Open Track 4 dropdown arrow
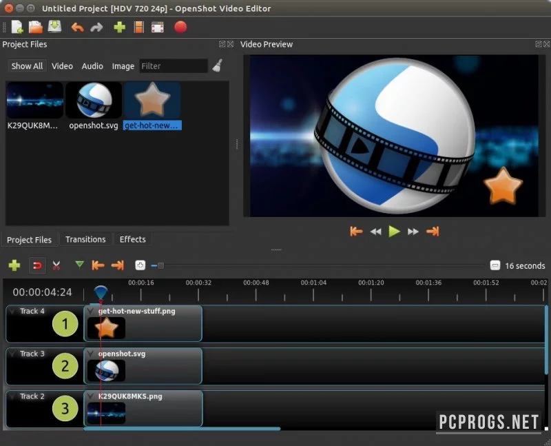 [x=13, y=312]
